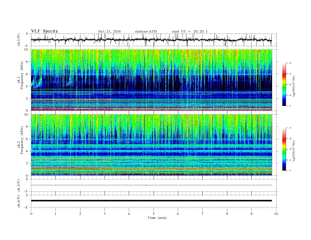Screen dimensions: 311x240
Task: Click the 2 kHz tick of ch.2 spectrogram
Action: click(x=27, y=163)
